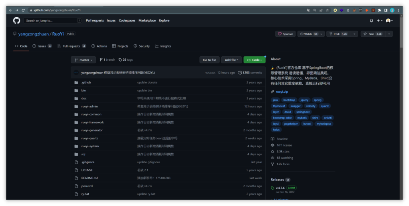
Task: Click the translate page icon in address bar
Action: pyautogui.click(x=308, y=10)
